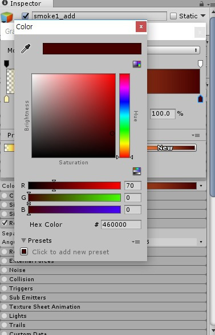Click the B channel slider

(75, 210)
